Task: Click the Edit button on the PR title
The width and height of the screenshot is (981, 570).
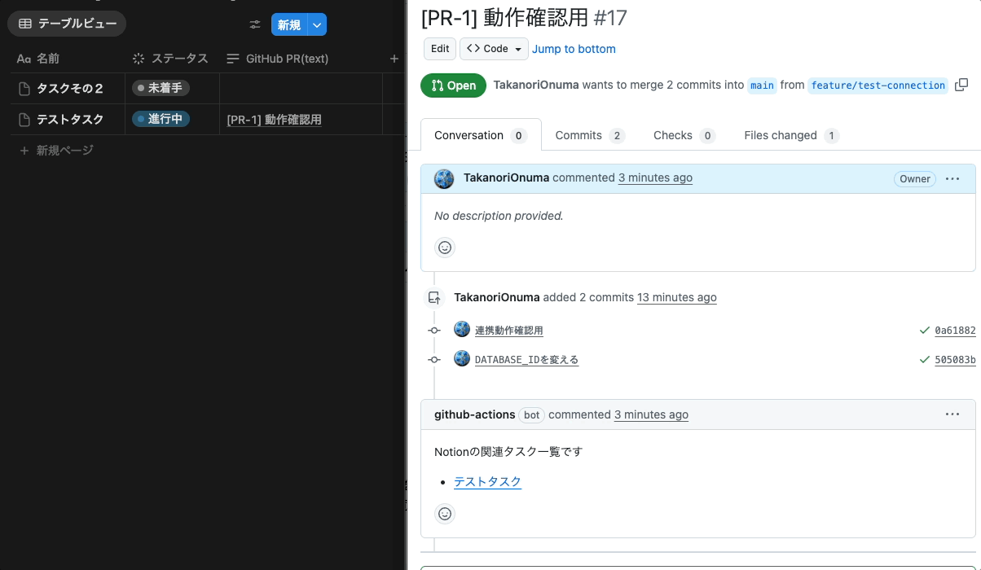Action: pyautogui.click(x=440, y=49)
